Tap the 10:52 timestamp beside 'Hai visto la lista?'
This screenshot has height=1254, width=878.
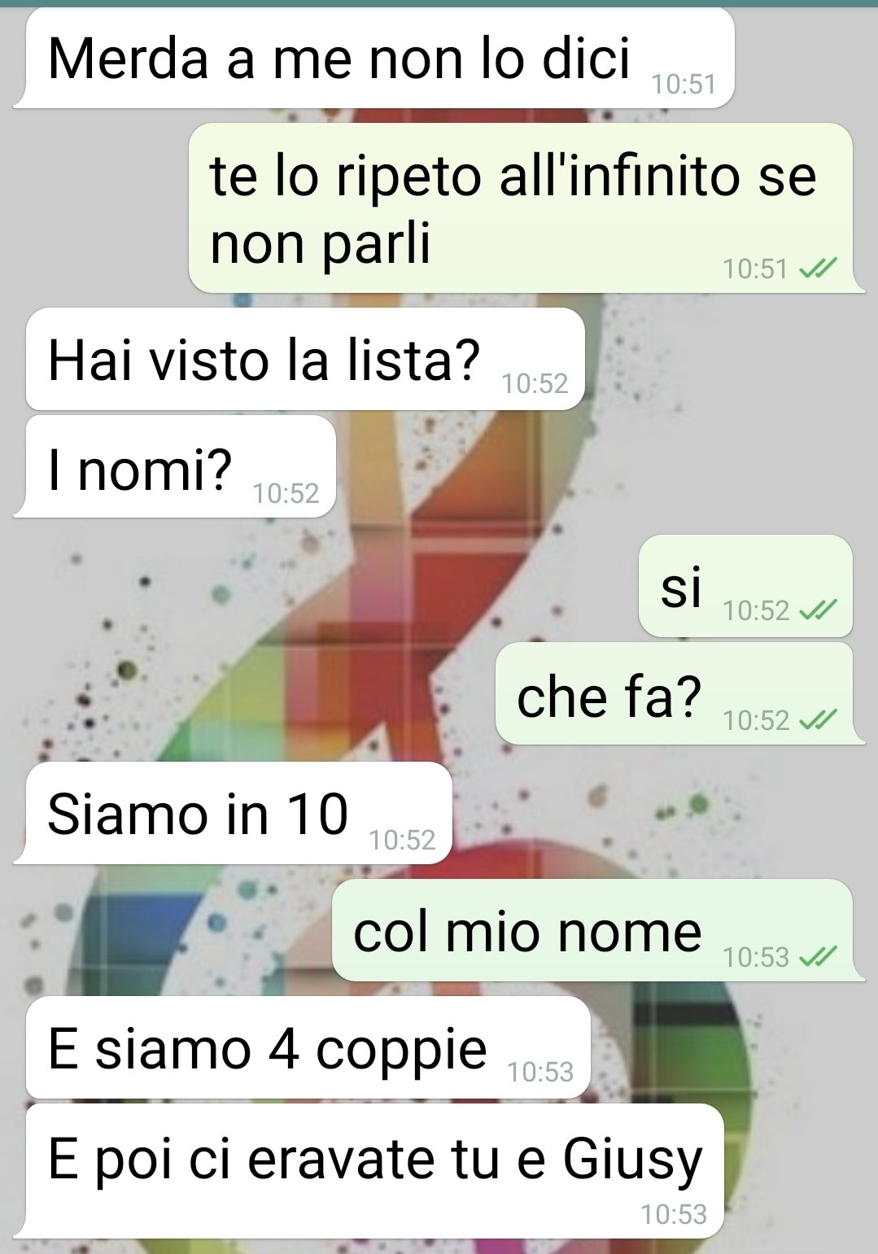[535, 383]
